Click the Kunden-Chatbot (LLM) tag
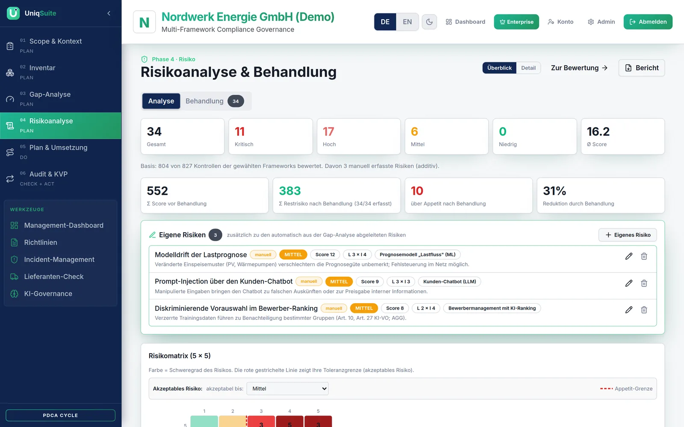The width and height of the screenshot is (684, 427). click(x=449, y=282)
